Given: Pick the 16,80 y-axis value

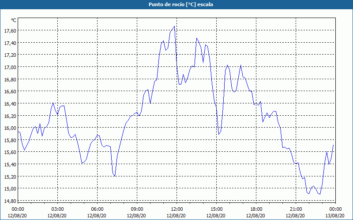Looking at the screenshot, I should [10, 79].
